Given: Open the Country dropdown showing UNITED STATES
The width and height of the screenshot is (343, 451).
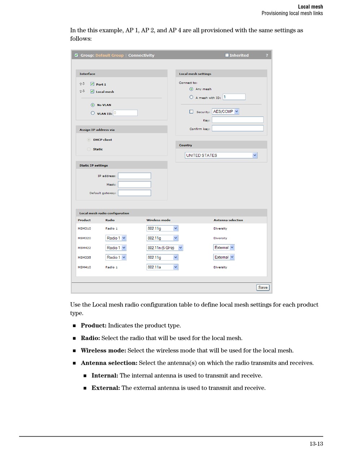Looking at the screenshot, I should click(x=221, y=155).
